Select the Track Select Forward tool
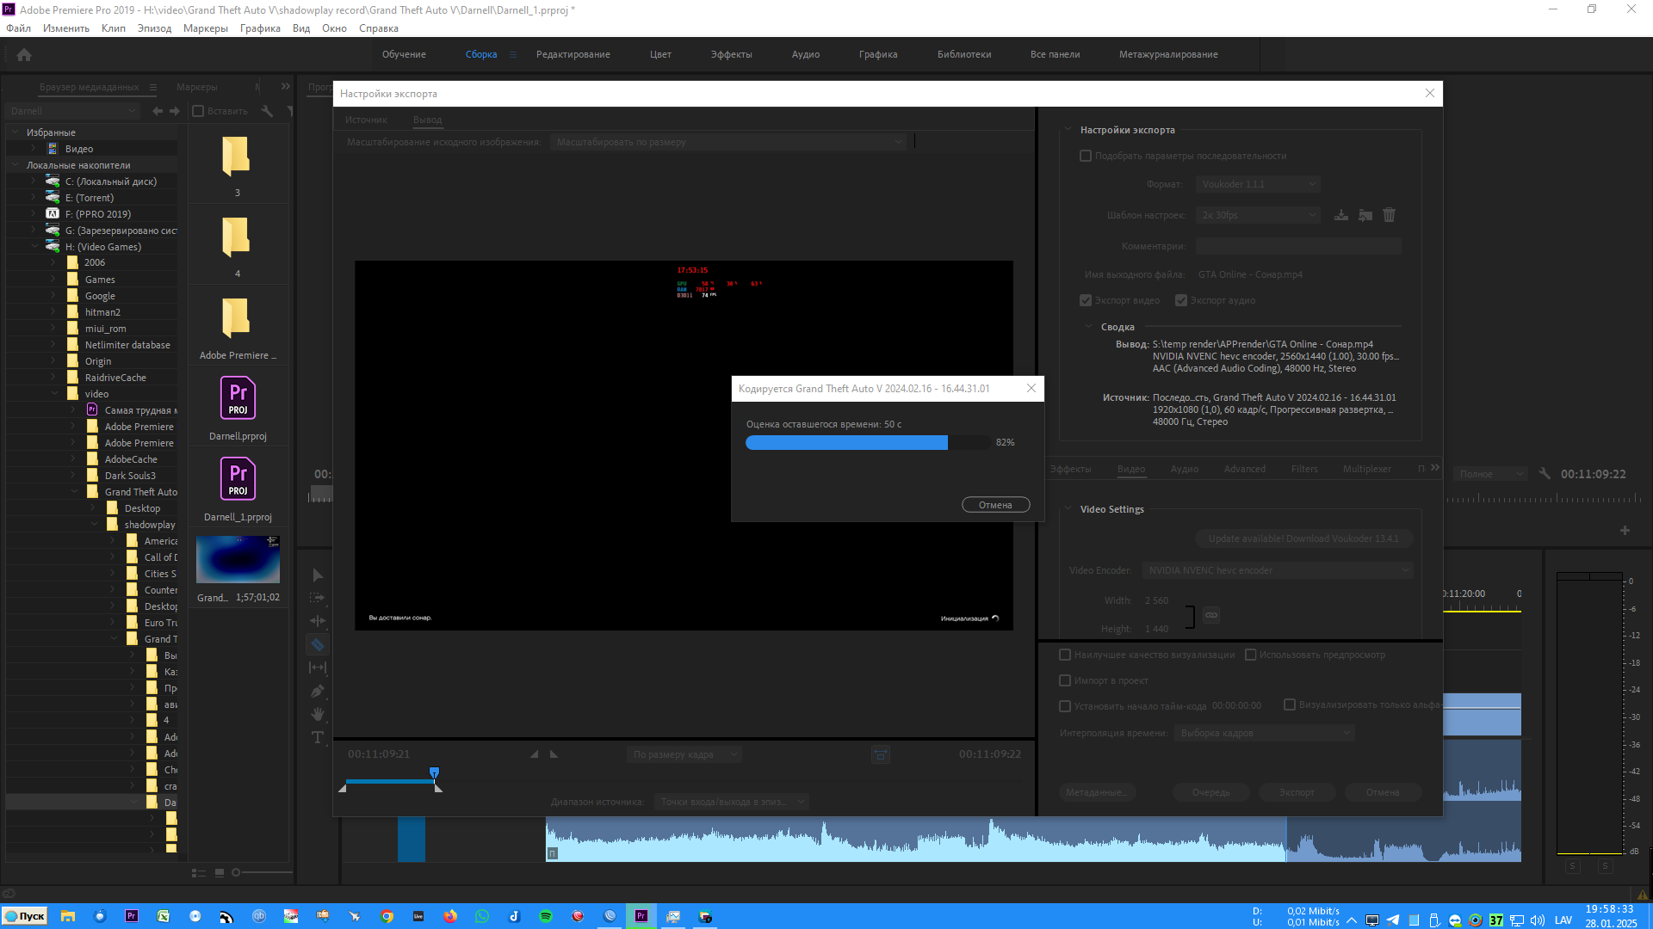This screenshot has height=929, width=1653. point(318,598)
